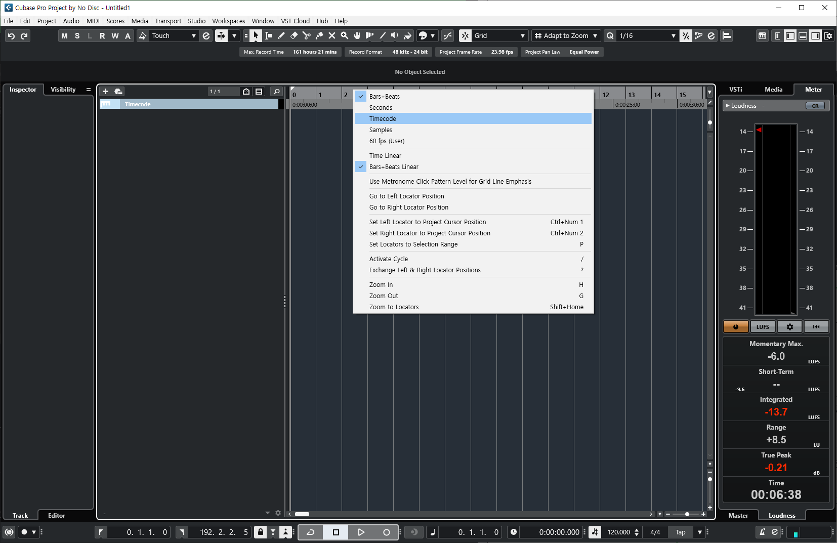The height and width of the screenshot is (543, 837).
Task: Select the Split scissors tool
Action: (307, 36)
